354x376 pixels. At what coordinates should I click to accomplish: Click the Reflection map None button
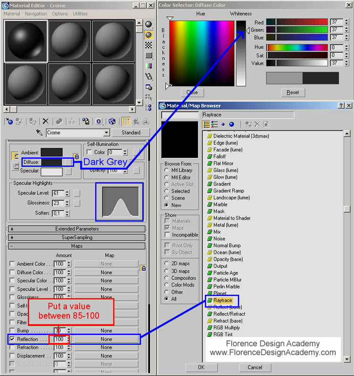point(106,339)
